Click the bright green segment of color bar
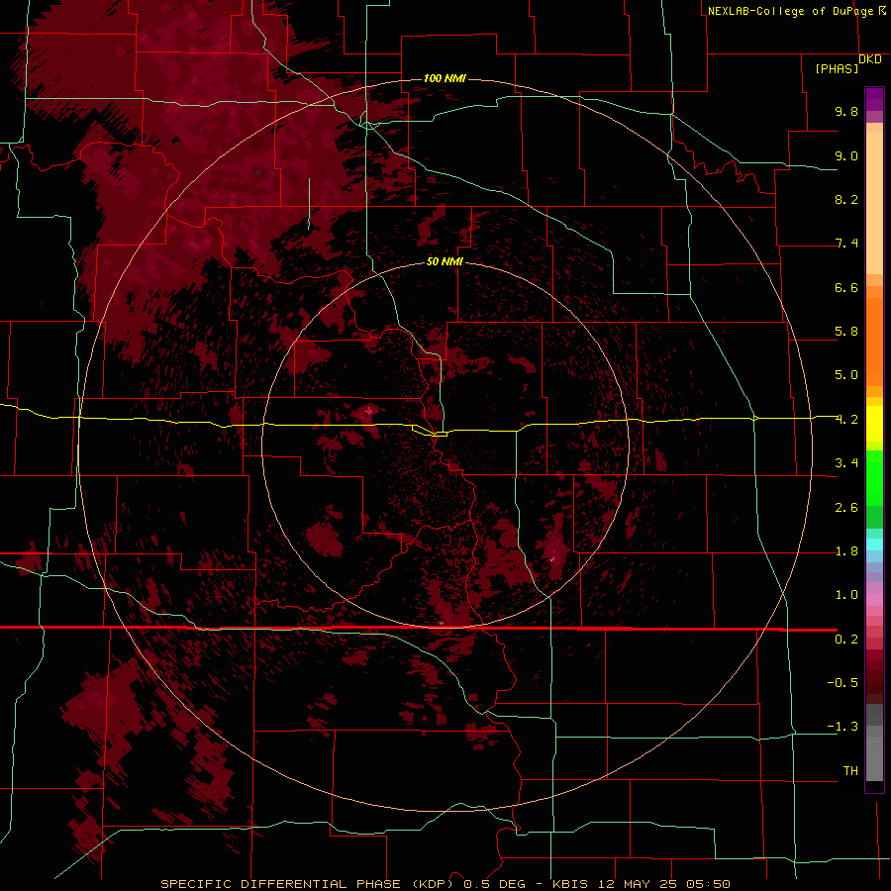 coord(874,477)
